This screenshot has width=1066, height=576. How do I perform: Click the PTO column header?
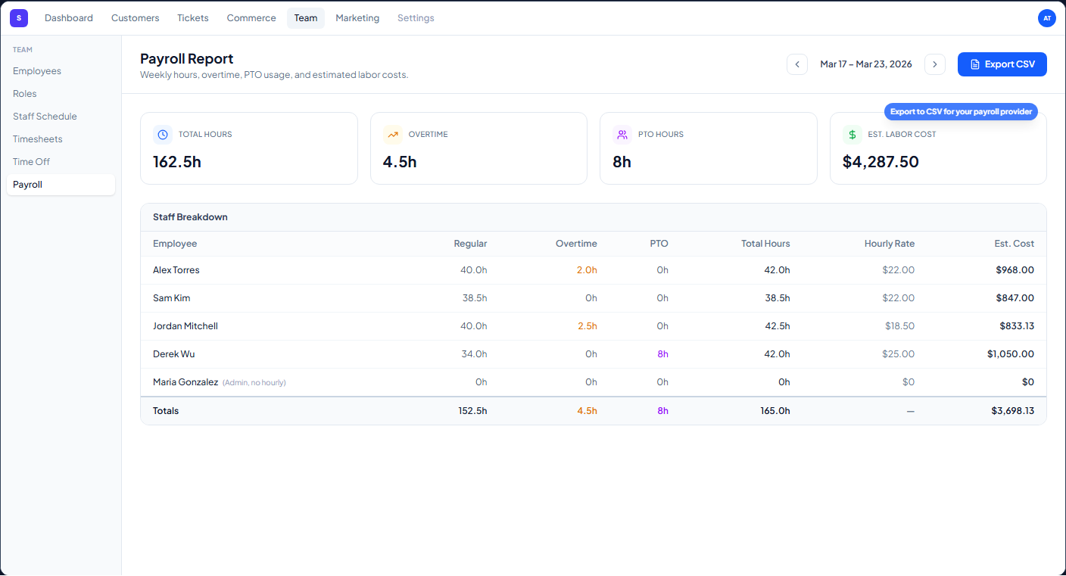click(659, 244)
